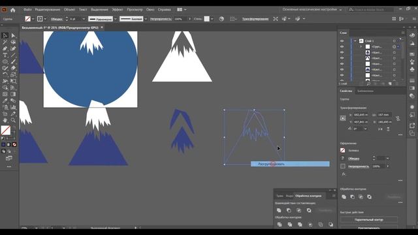Viewport: 418px width, 235px height.
Task: Click the toolbox fill and stroke swatch
Action: point(6,131)
